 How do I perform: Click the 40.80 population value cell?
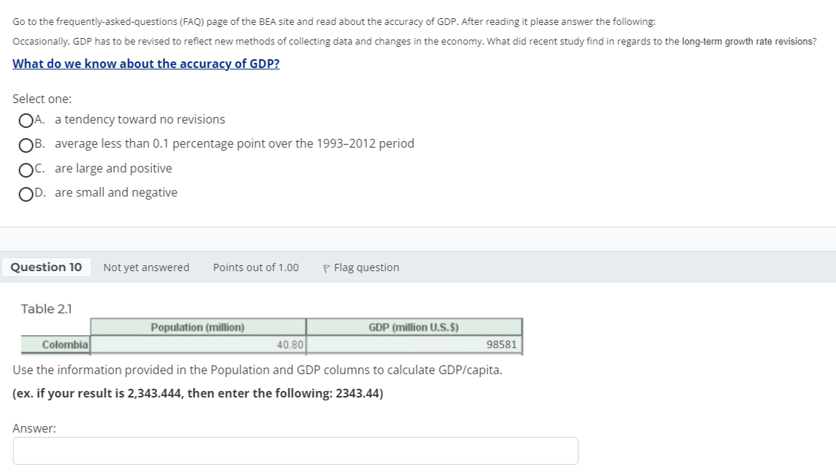pyautogui.click(x=198, y=345)
